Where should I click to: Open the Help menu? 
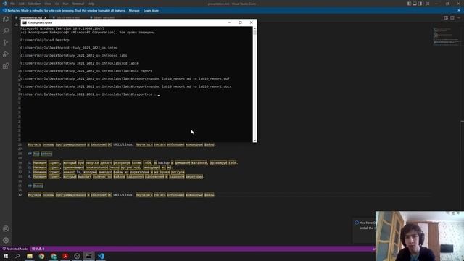pyautogui.click(x=91, y=4)
